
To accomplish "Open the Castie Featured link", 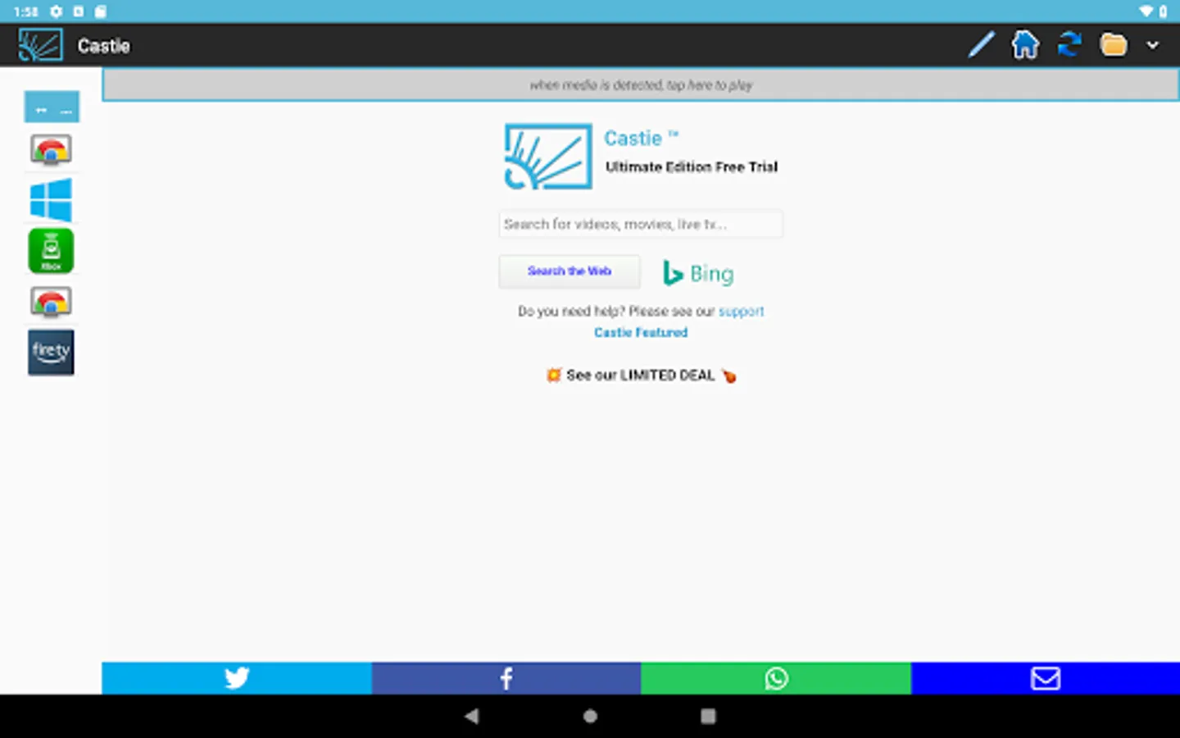I will tap(641, 333).
